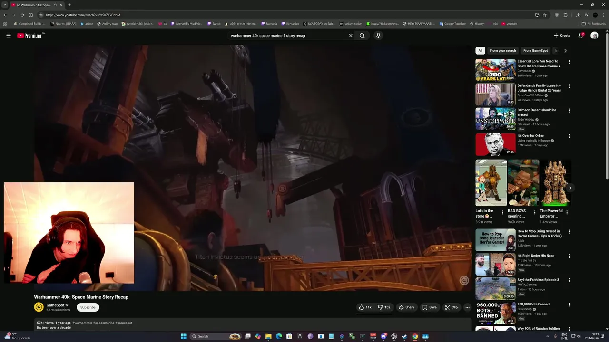Open more actions menu under the video
The height and width of the screenshot is (342, 609).
pos(467,307)
